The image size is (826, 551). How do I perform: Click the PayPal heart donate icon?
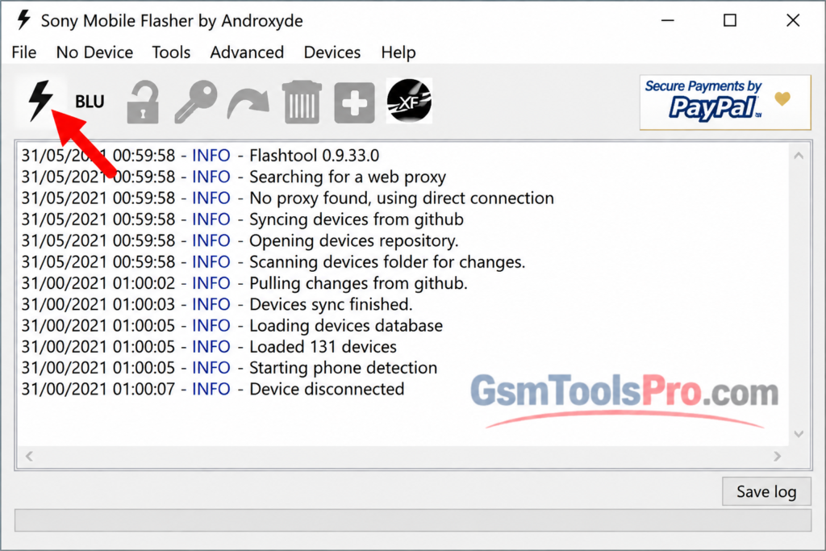click(x=782, y=98)
